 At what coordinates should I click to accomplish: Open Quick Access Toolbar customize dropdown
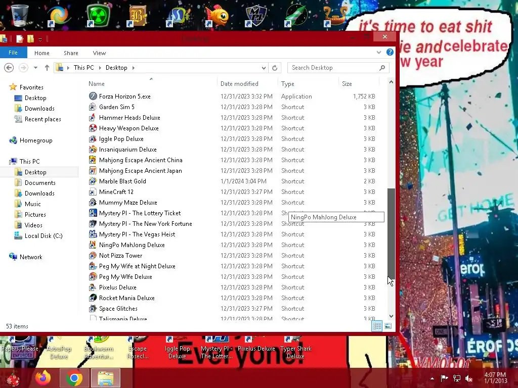(x=40, y=39)
